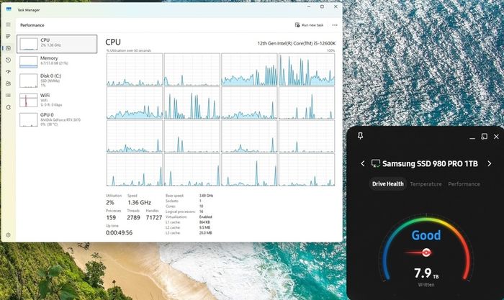Switch to the Temperature tab
This screenshot has width=504, height=300.
tap(426, 184)
